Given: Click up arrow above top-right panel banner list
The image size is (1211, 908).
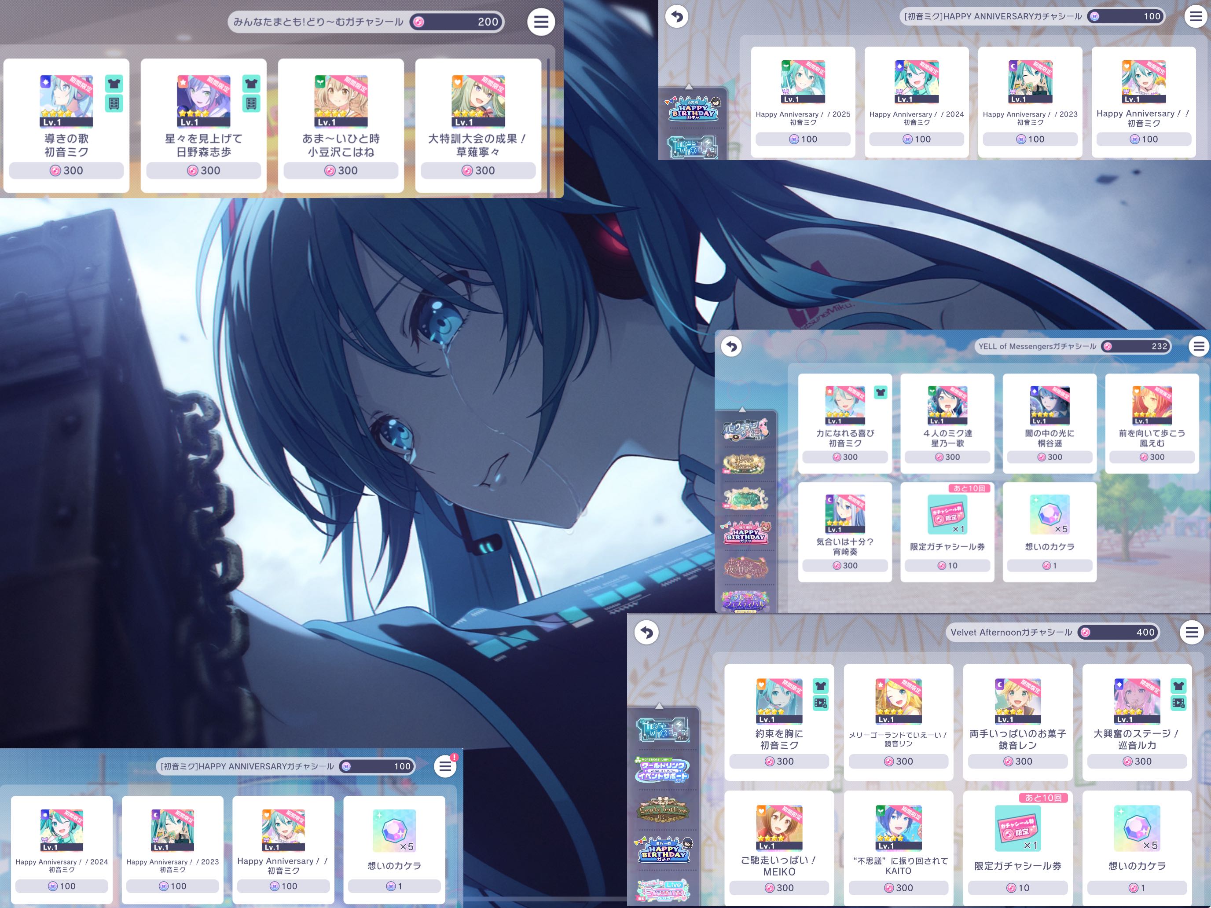Looking at the screenshot, I should pos(689,87).
